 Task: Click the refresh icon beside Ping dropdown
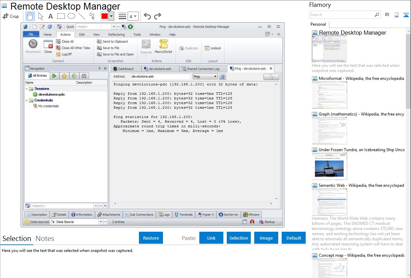tap(223, 76)
